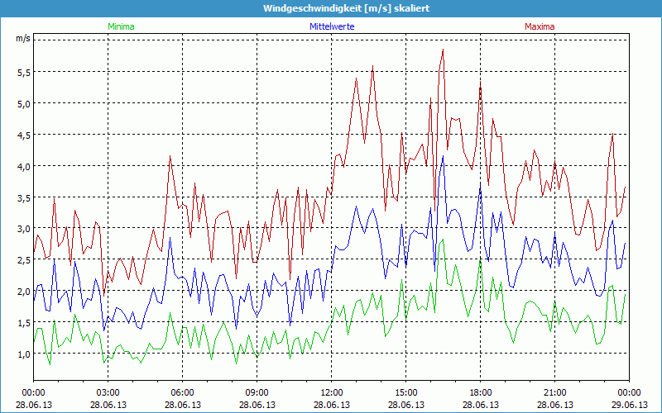The width and height of the screenshot is (662, 413).
Task: Click the 2,0 y-axis value
Action: click(x=23, y=292)
